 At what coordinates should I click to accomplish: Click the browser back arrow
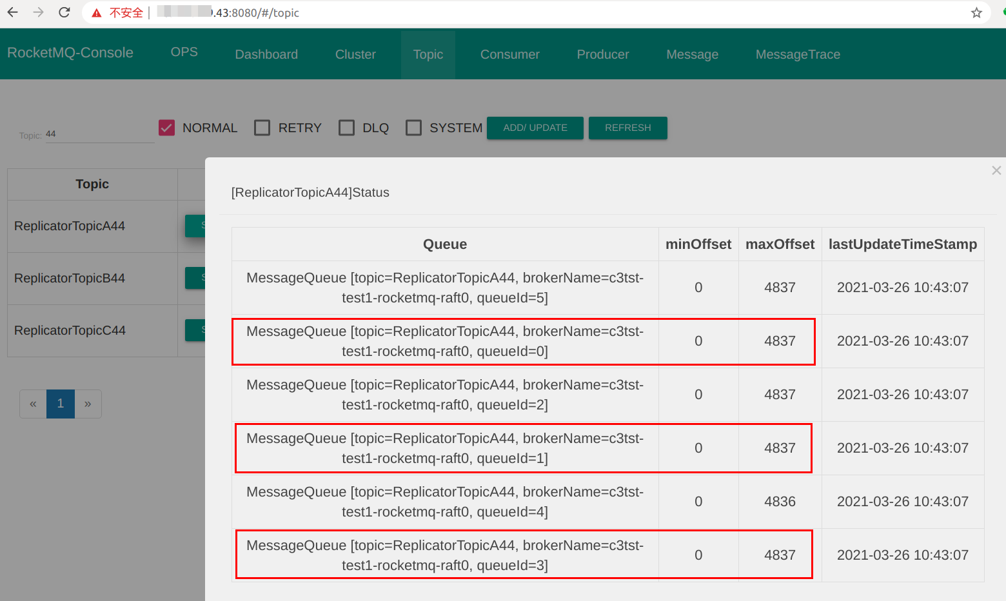coord(13,12)
